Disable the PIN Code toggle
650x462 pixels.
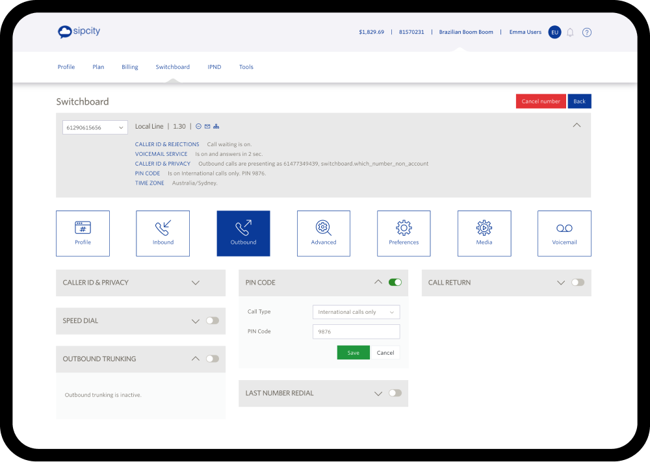(395, 283)
